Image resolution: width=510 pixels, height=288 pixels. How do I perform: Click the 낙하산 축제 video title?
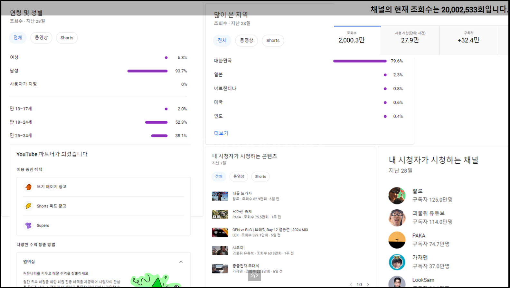[242, 211]
